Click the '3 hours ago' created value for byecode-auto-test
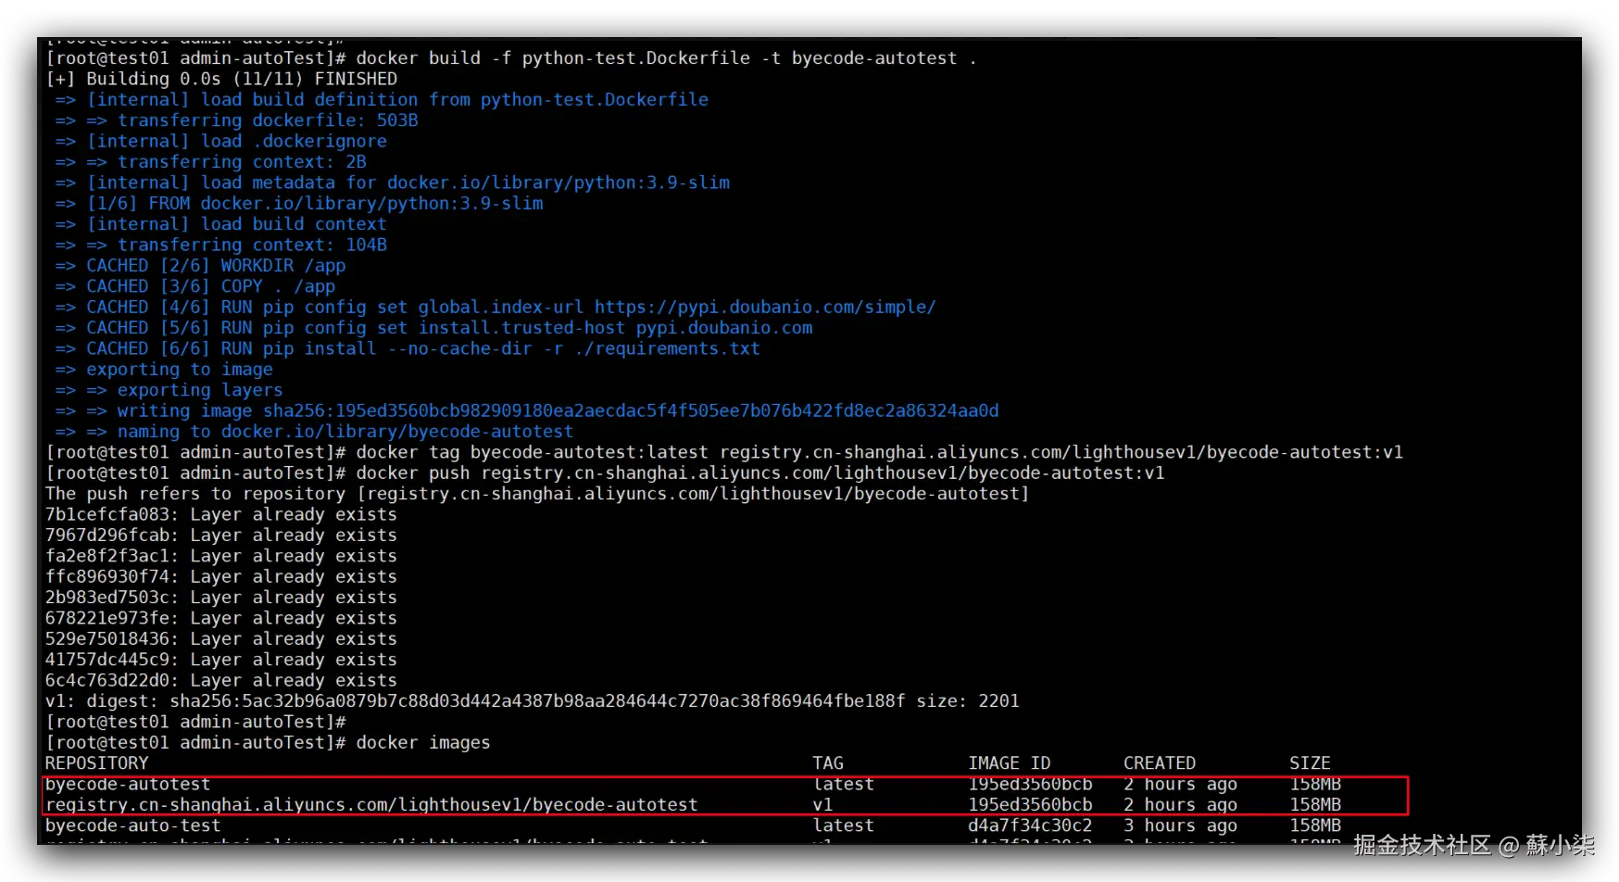The height and width of the screenshot is (882, 1619). point(1181,825)
